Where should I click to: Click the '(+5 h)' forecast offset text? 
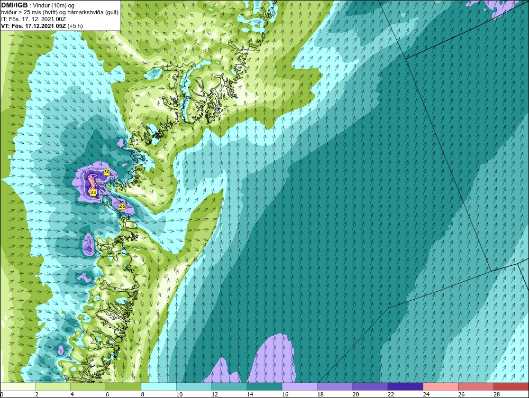click(75, 26)
